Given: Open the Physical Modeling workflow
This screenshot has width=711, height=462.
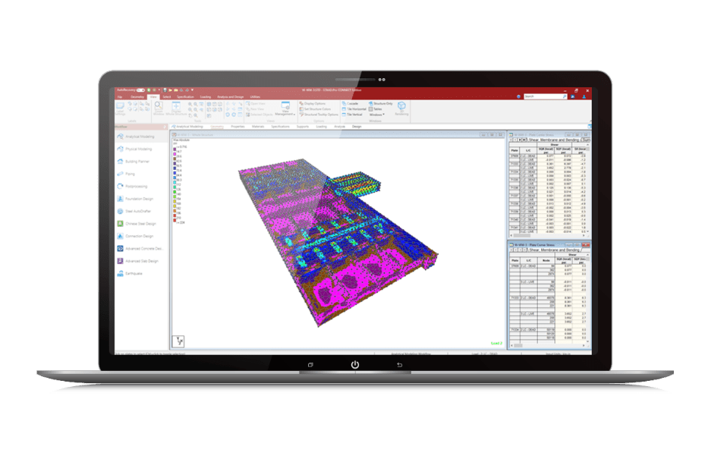Looking at the screenshot, I should coord(140,149).
